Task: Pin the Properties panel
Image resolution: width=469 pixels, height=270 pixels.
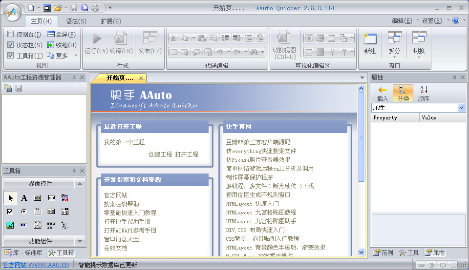Action: click(455, 77)
